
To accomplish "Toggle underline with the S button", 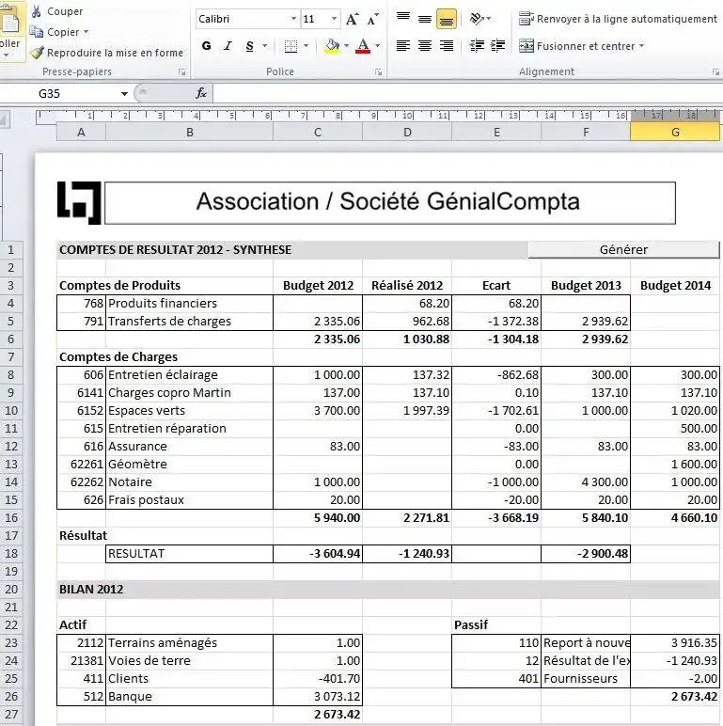I will tap(249, 46).
